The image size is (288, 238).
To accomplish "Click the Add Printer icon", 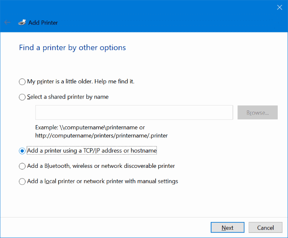I will [x=22, y=22].
